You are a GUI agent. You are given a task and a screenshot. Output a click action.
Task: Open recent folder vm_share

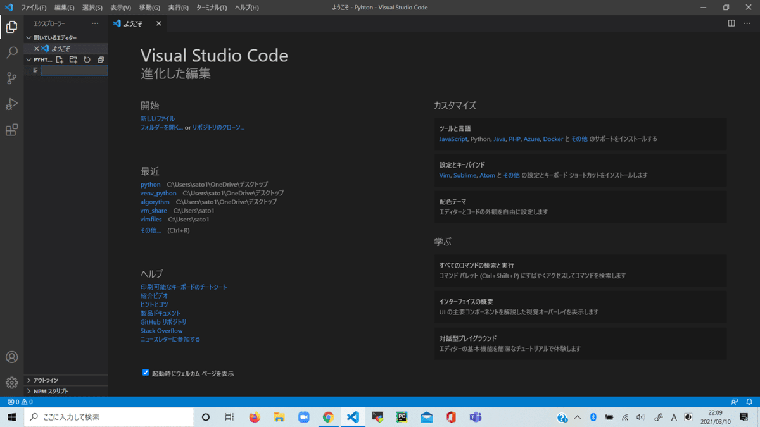[x=154, y=211]
